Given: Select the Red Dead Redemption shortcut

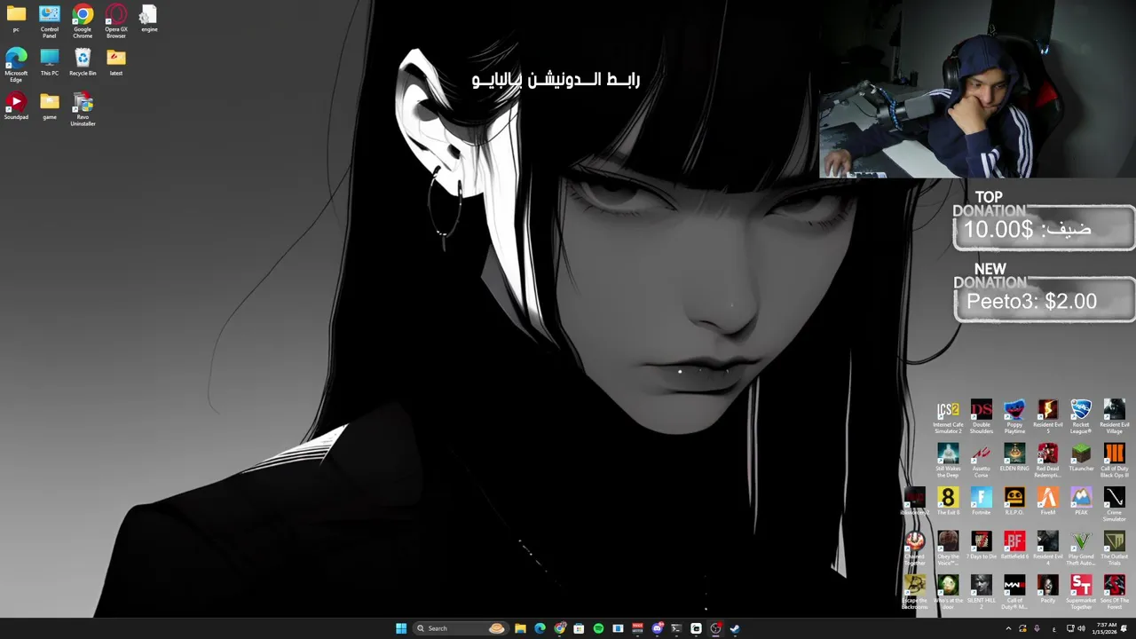Looking at the screenshot, I should 1048,461.
